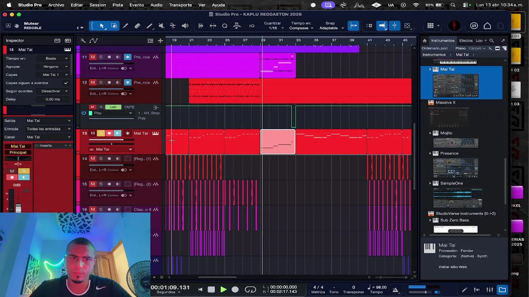Detach the browser panel arrow icon
Screen dimensions: 529x297
(503, 40)
